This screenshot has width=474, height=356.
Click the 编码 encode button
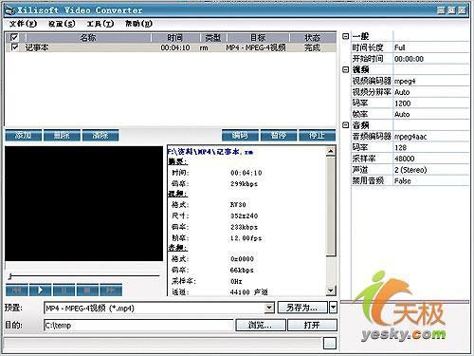click(240, 136)
